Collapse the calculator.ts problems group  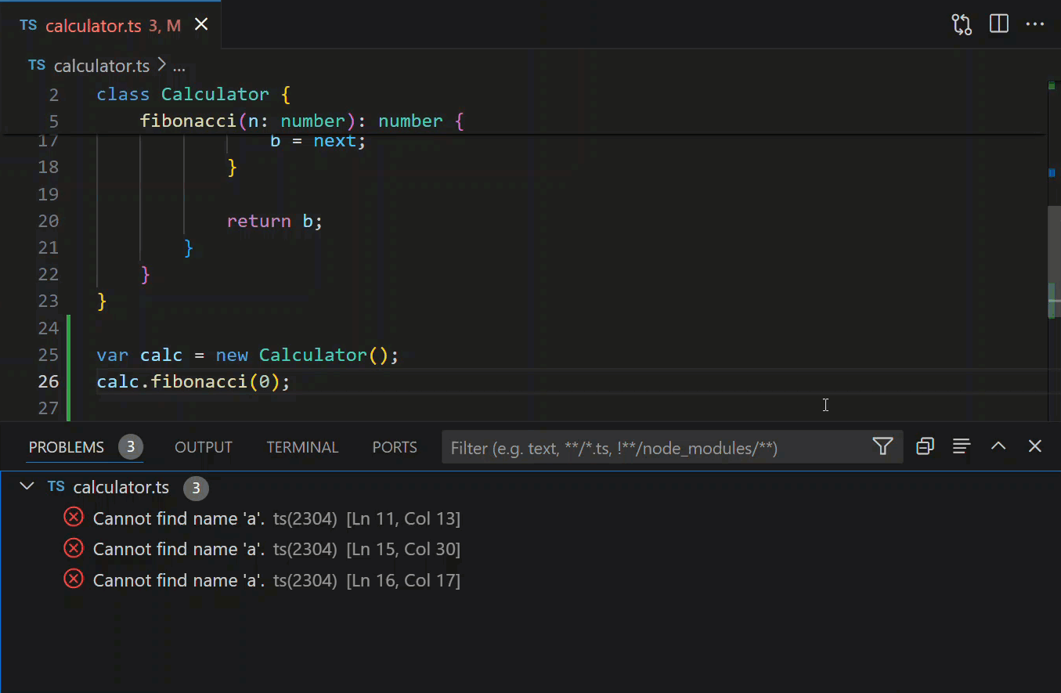[x=27, y=487]
